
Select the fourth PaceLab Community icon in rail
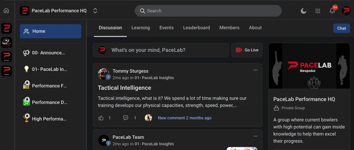click(x=6, y=71)
